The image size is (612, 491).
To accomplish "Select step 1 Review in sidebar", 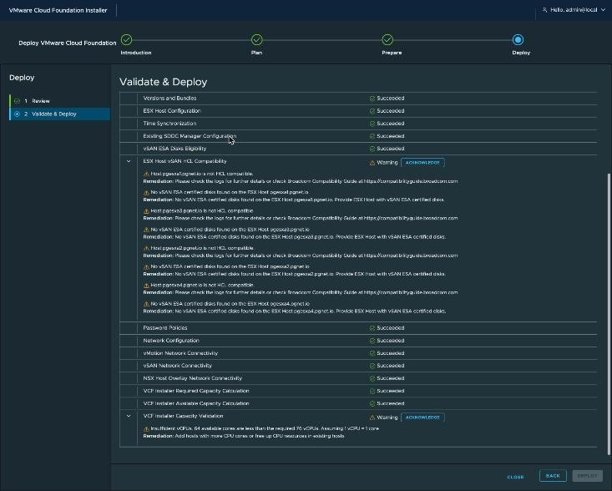I will pos(60,101).
